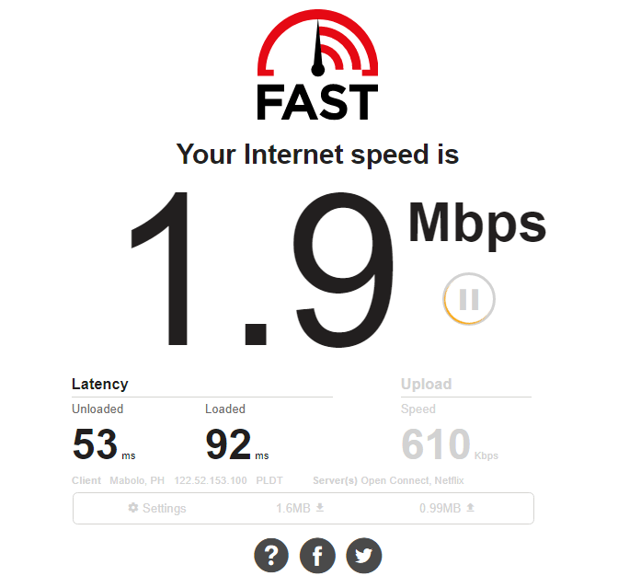Click the client IP address 122.52.153.100

click(x=211, y=480)
